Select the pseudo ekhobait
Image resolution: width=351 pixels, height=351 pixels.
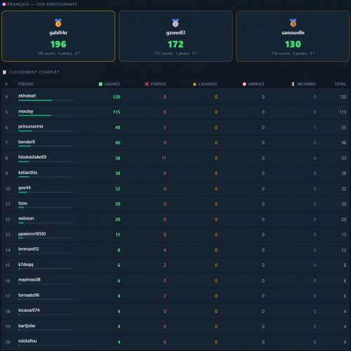27,95
